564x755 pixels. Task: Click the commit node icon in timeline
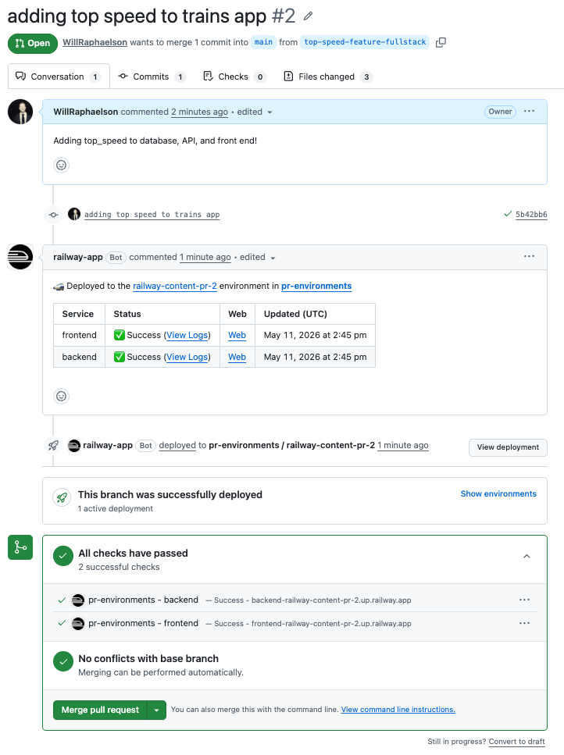click(53, 215)
